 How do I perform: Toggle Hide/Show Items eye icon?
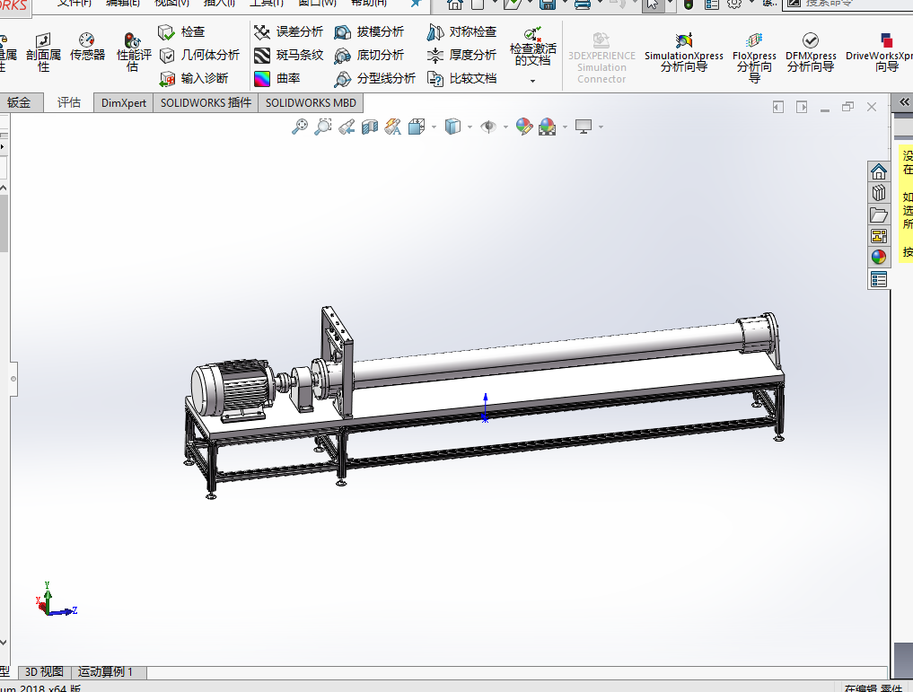coord(488,127)
